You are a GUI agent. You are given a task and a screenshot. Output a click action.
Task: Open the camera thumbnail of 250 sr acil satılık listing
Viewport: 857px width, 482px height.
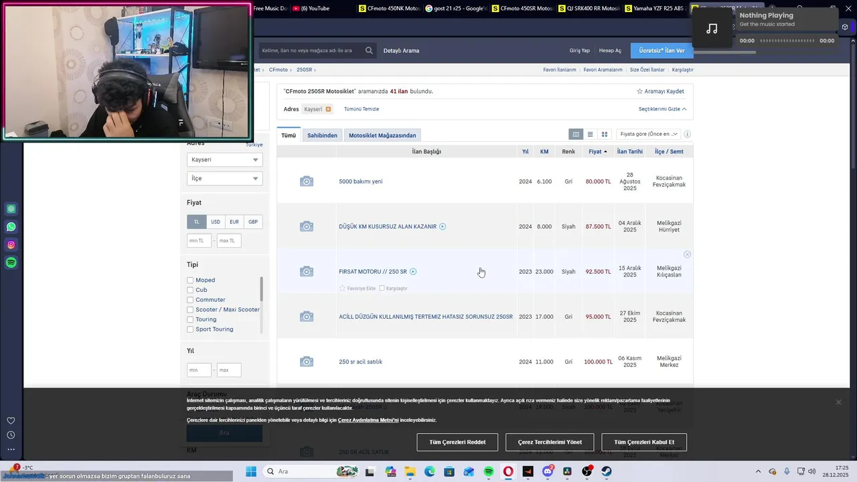pyautogui.click(x=307, y=361)
